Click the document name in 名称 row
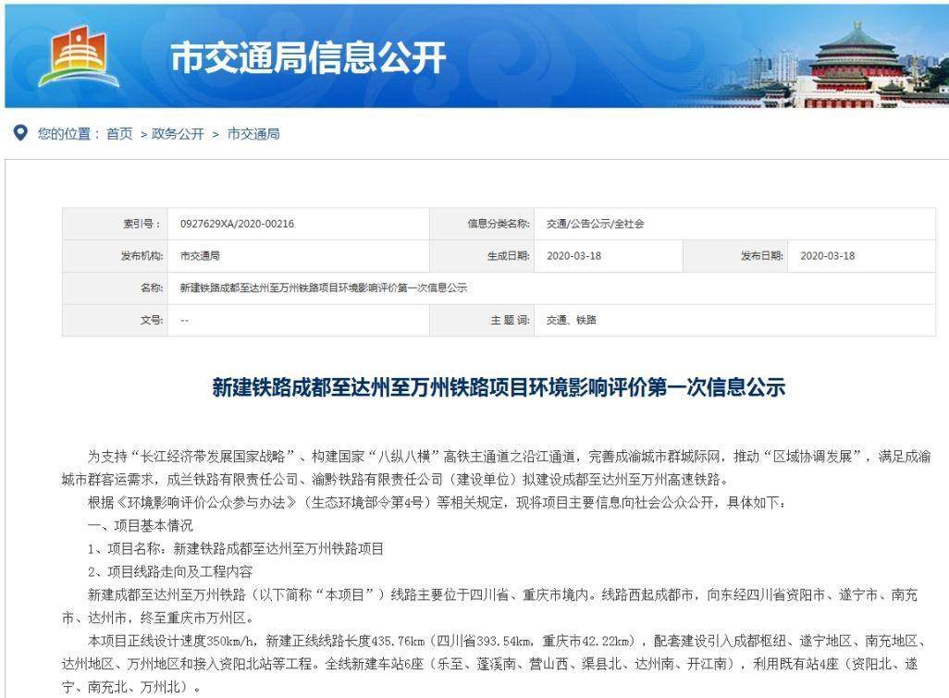The image size is (949, 698). point(323,288)
